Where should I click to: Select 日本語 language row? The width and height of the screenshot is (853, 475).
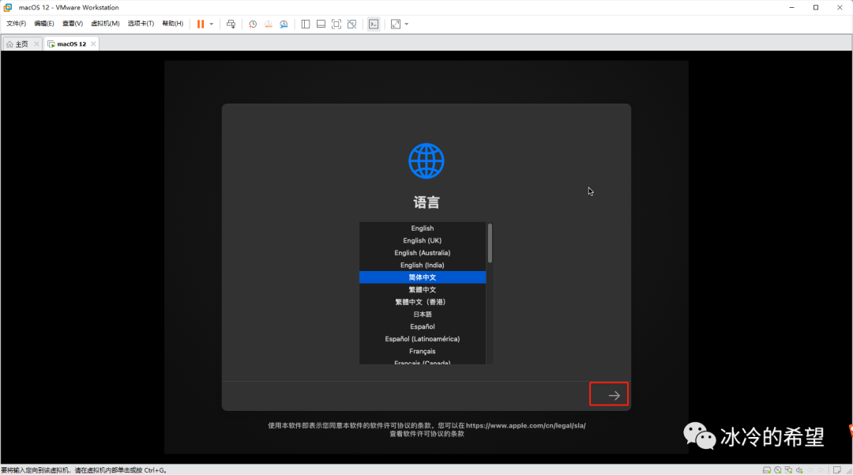(x=422, y=315)
